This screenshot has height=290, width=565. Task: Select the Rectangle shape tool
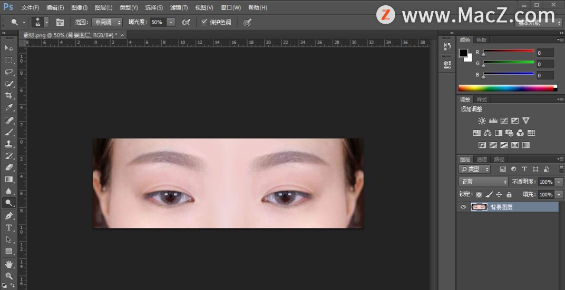click(9, 252)
